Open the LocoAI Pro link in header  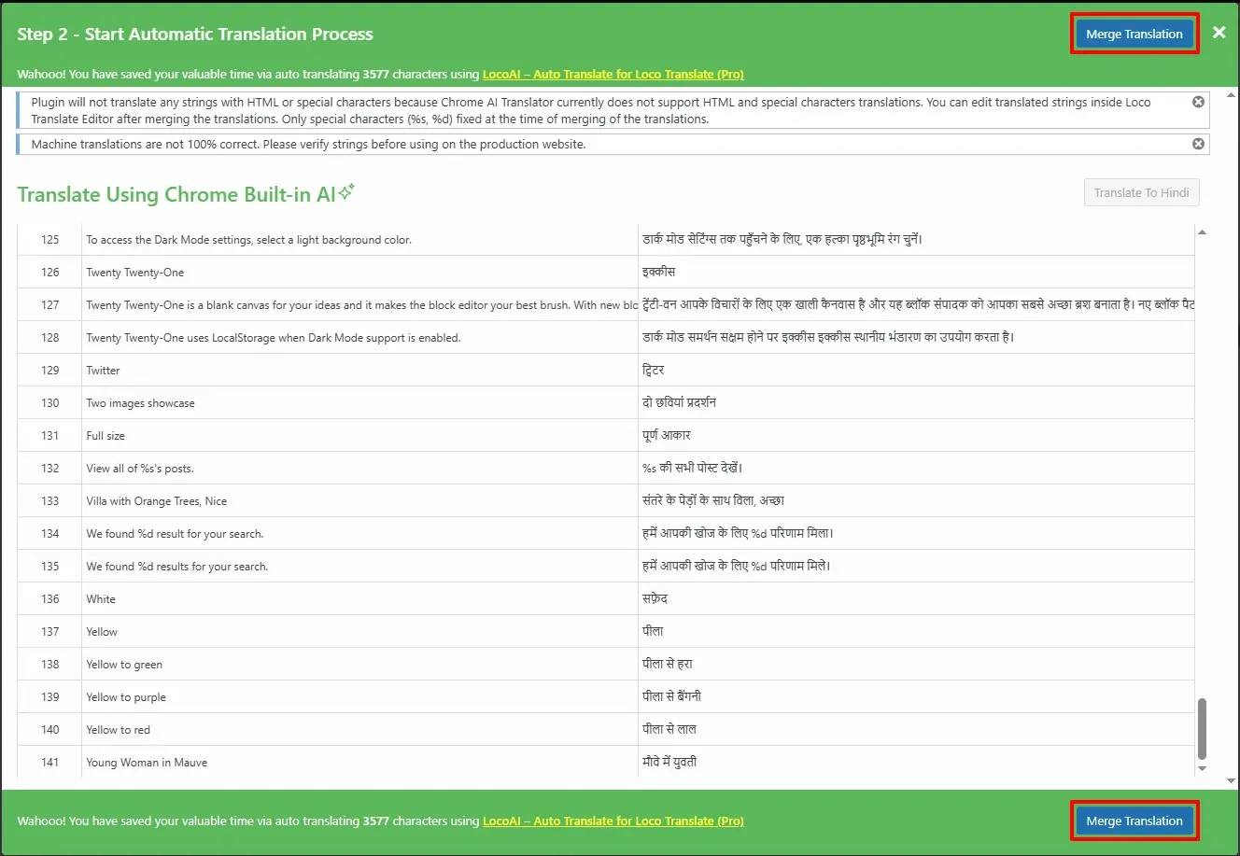click(x=613, y=75)
